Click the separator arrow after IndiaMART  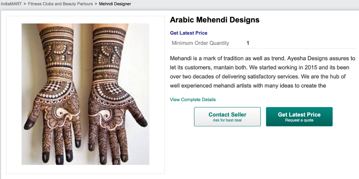coord(25,4)
